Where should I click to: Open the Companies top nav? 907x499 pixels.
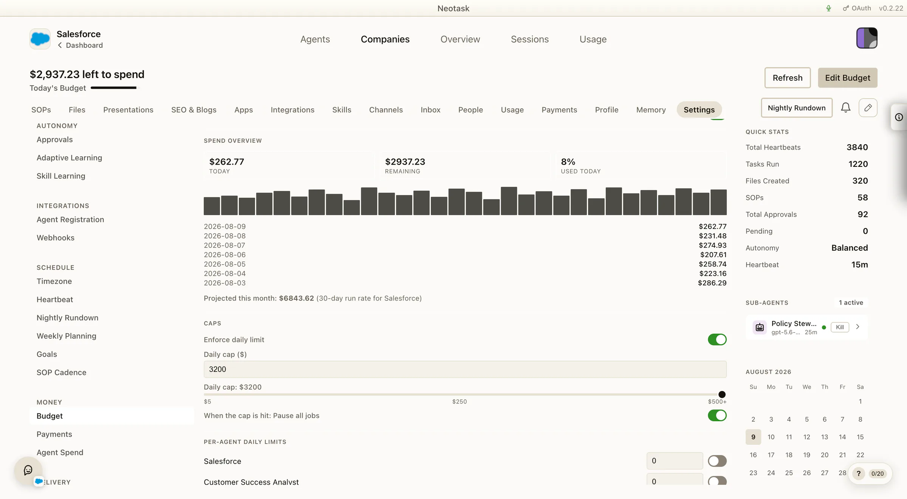click(385, 39)
